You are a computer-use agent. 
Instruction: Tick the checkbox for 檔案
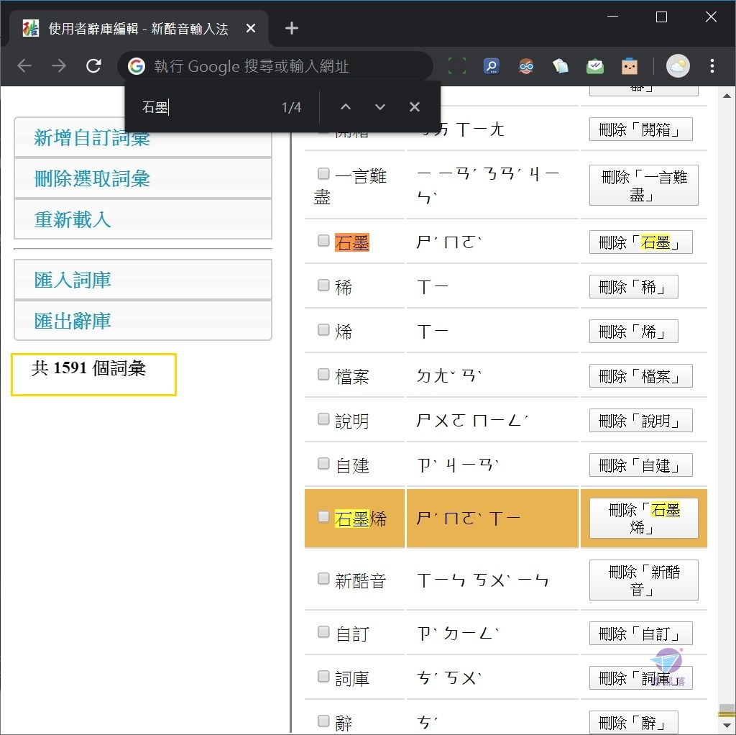(x=323, y=374)
